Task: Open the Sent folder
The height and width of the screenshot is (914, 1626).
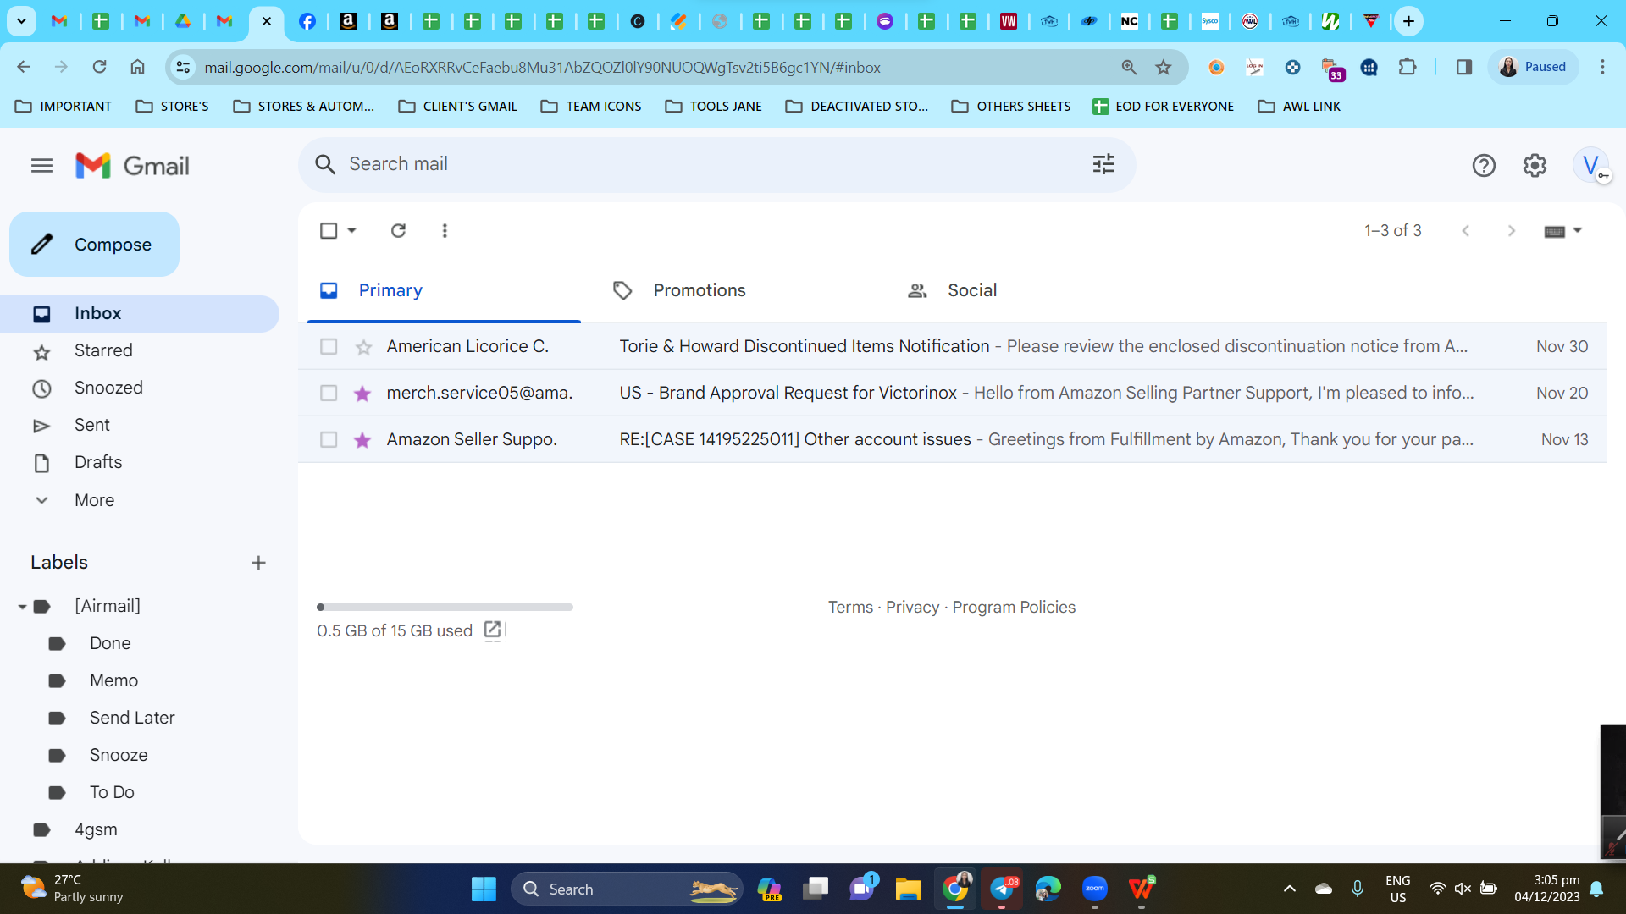Action: point(92,425)
